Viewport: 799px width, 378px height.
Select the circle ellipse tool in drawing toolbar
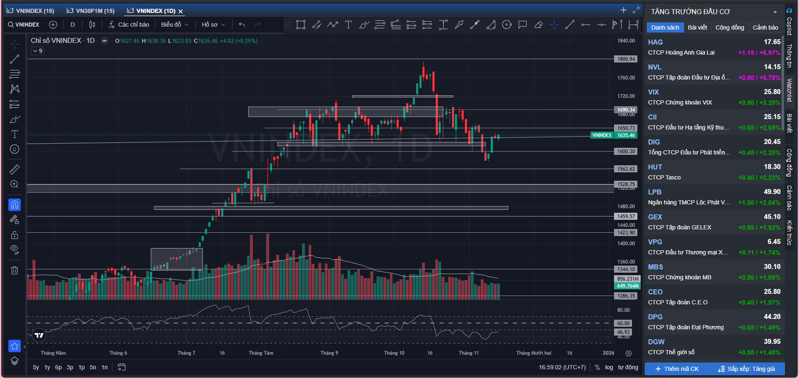coord(507,25)
